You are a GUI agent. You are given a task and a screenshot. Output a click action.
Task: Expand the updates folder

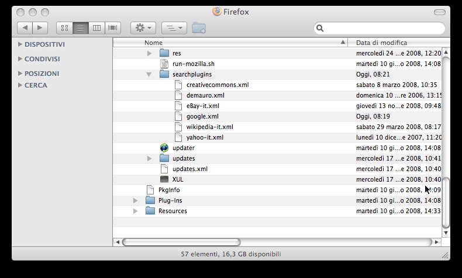(x=149, y=158)
